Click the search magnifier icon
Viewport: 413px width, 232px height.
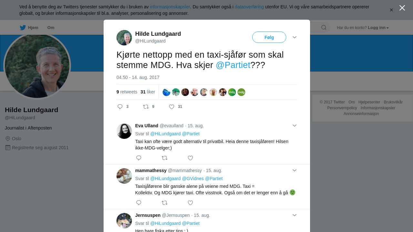pyautogui.click(x=324, y=27)
